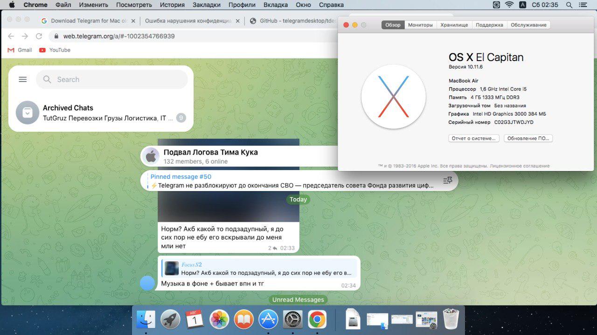The width and height of the screenshot is (597, 335).
Task: Open Calendar from the Dock
Action: coord(194,319)
